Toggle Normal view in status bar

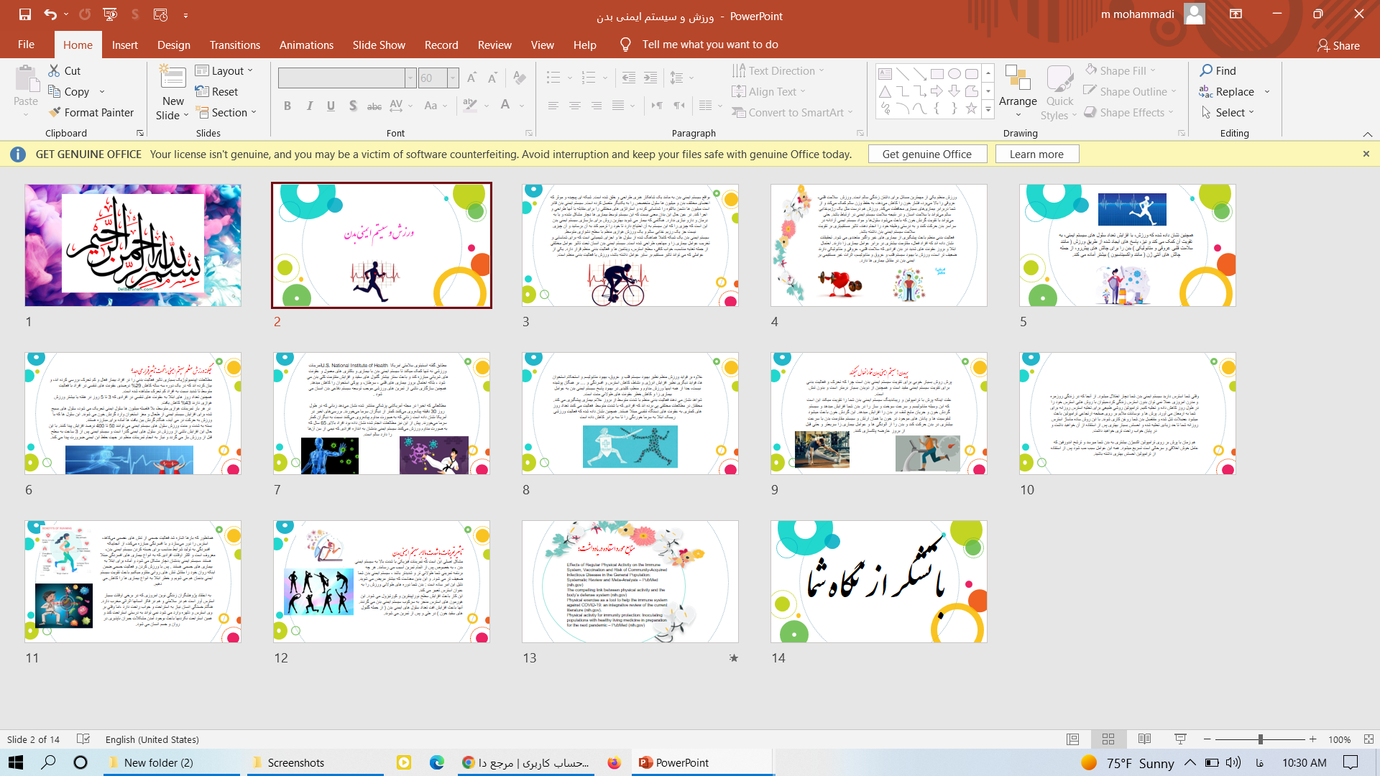pos(1072,739)
